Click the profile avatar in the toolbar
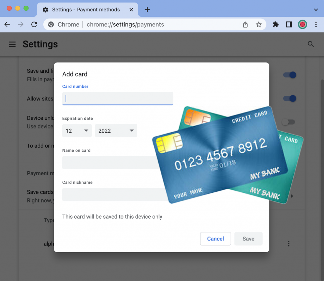 click(302, 24)
